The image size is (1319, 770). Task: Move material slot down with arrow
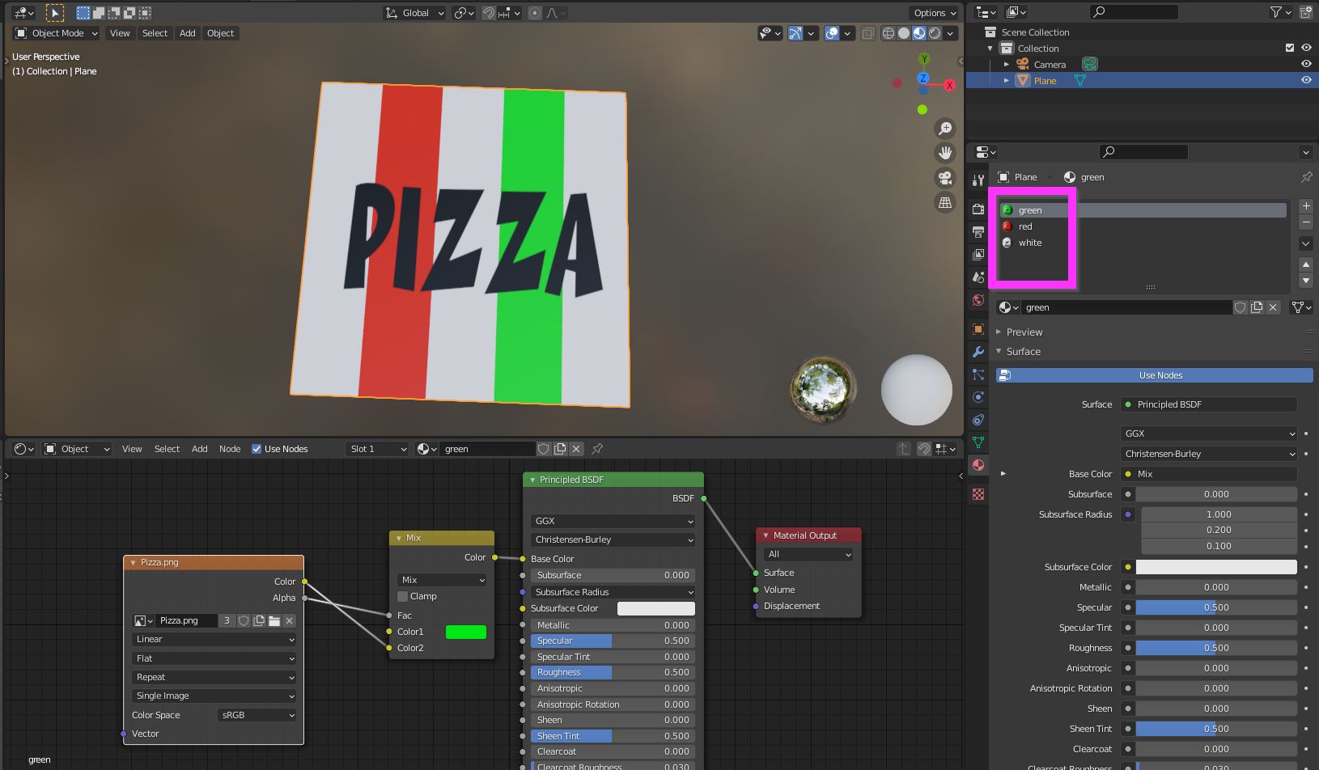(1305, 280)
